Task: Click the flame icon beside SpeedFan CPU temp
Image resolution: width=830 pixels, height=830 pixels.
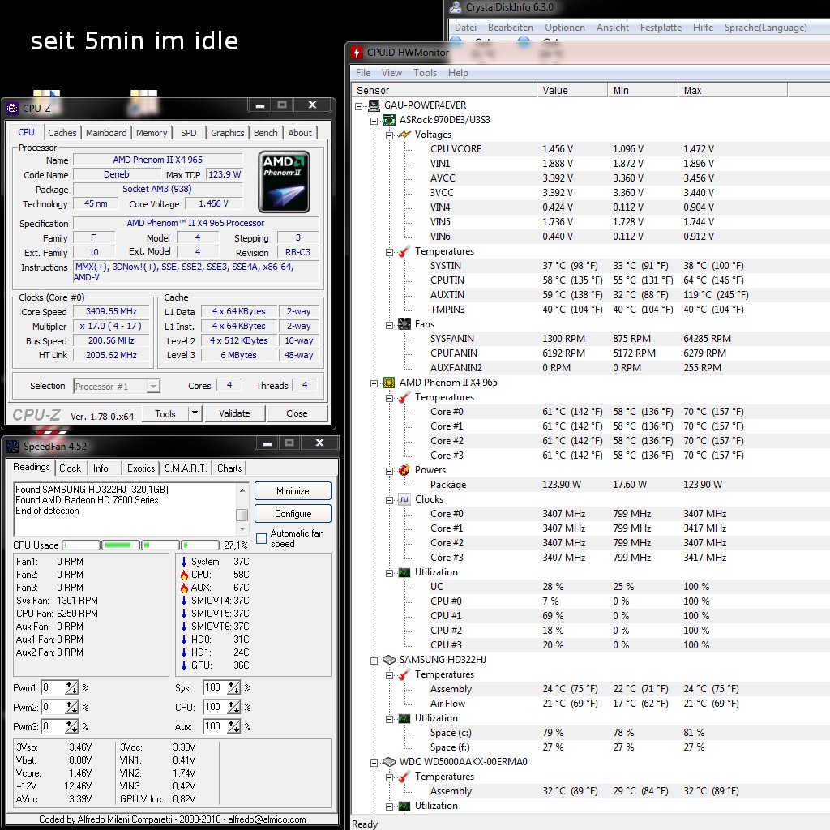Action: point(184,575)
